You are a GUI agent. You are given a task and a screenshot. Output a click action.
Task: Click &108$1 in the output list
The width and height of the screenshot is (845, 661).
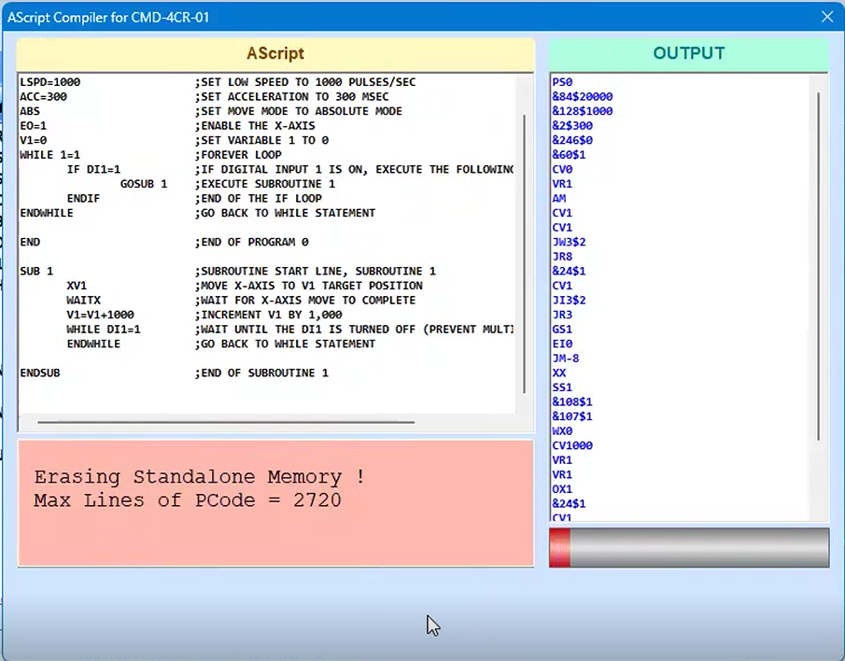[572, 401]
